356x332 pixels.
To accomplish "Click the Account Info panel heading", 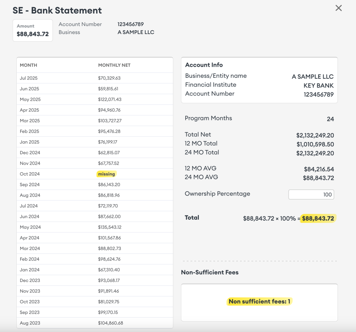I will [x=204, y=65].
